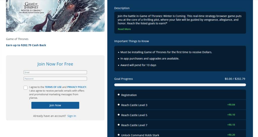This screenshot has height=137, width=258.
Task: Follow the Sign In link
Action: (72, 116)
